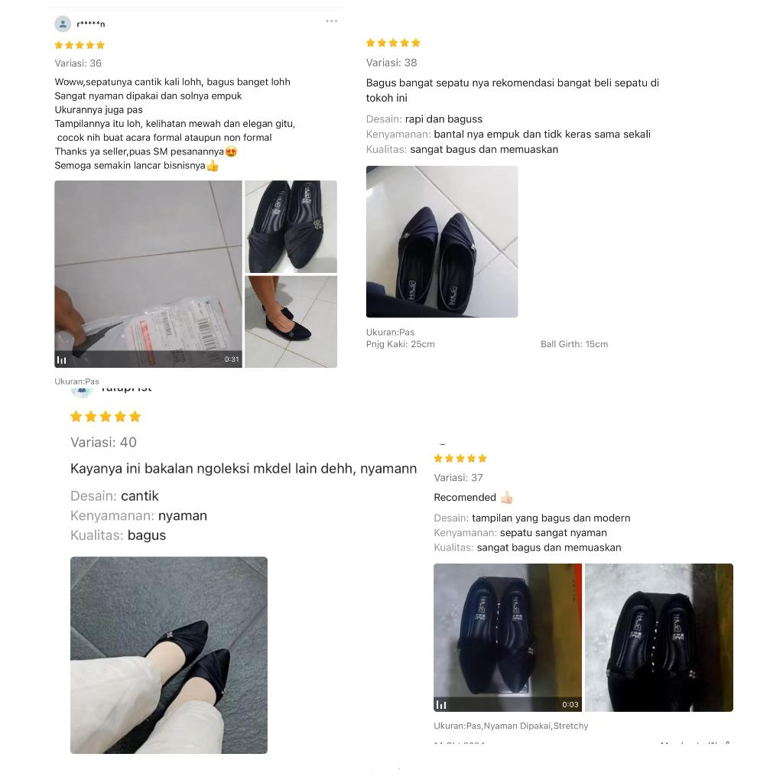
Task: Click pause bars on the 0:03 video
Action: pos(441,704)
